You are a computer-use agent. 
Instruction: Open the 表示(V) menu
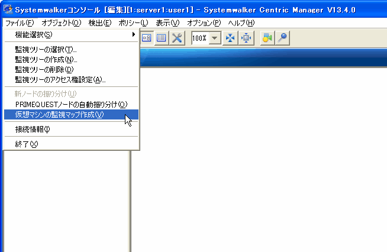(x=167, y=23)
